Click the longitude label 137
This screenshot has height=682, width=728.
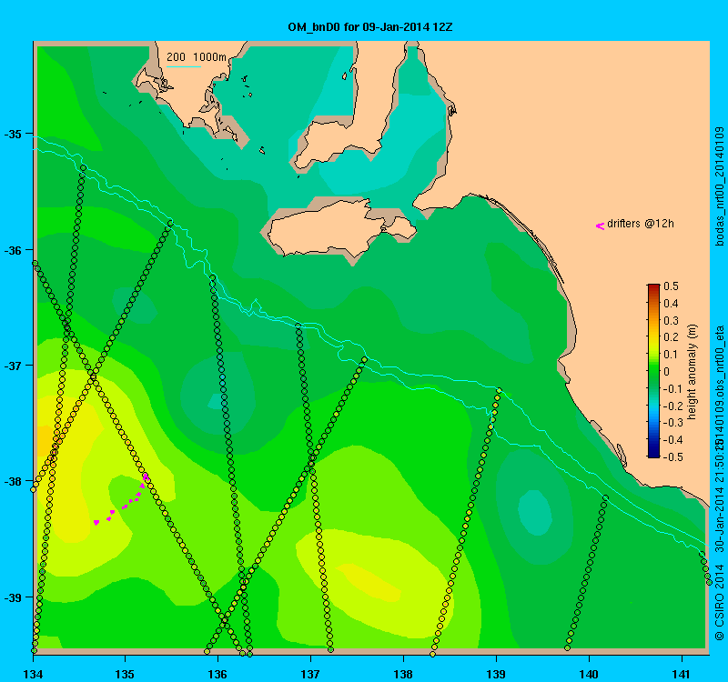coord(310,674)
